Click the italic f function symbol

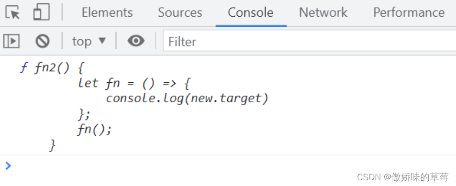point(23,68)
